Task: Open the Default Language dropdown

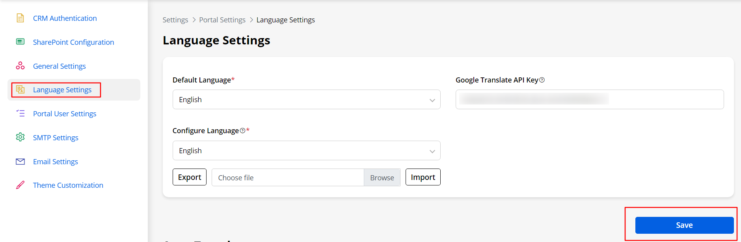Action: [306, 100]
